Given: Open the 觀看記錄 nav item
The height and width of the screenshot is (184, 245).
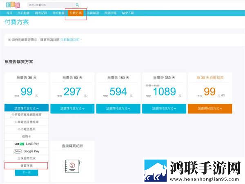Looking at the screenshot, I should (41, 13).
